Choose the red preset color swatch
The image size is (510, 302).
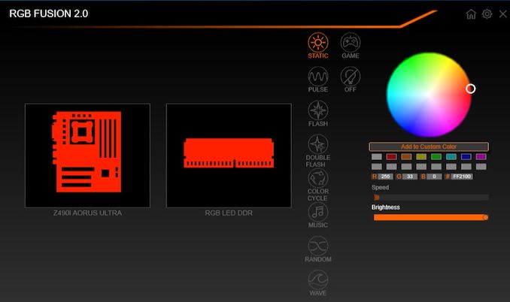pyautogui.click(x=391, y=157)
